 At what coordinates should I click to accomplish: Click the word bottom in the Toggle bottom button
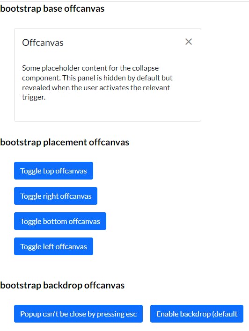click(x=55, y=221)
